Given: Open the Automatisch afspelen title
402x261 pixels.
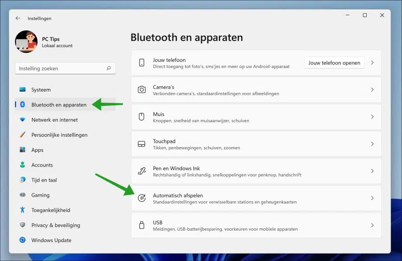Looking at the screenshot, I should click(x=178, y=195).
